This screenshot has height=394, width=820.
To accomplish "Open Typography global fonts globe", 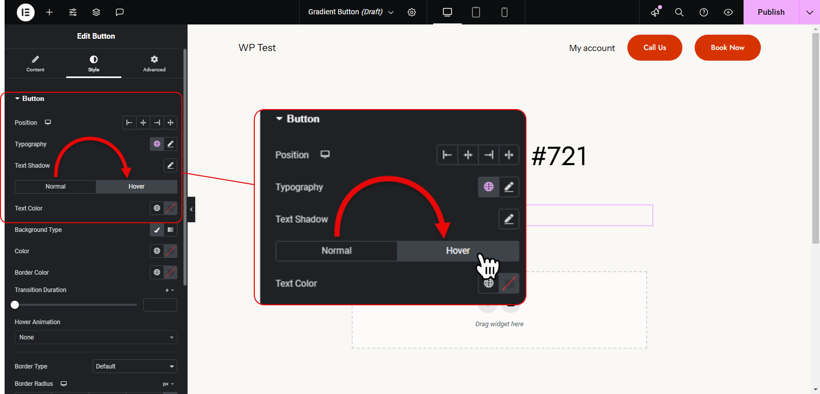I will click(157, 144).
